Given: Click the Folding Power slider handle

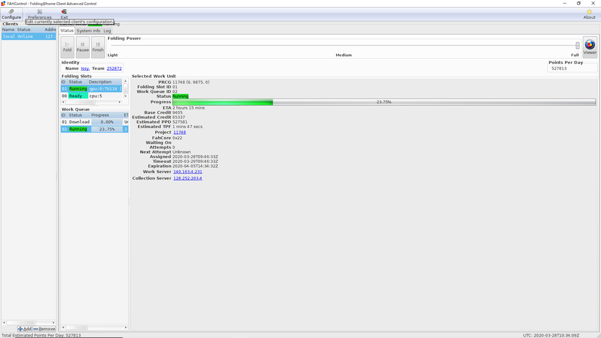Looking at the screenshot, I should coord(577,46).
